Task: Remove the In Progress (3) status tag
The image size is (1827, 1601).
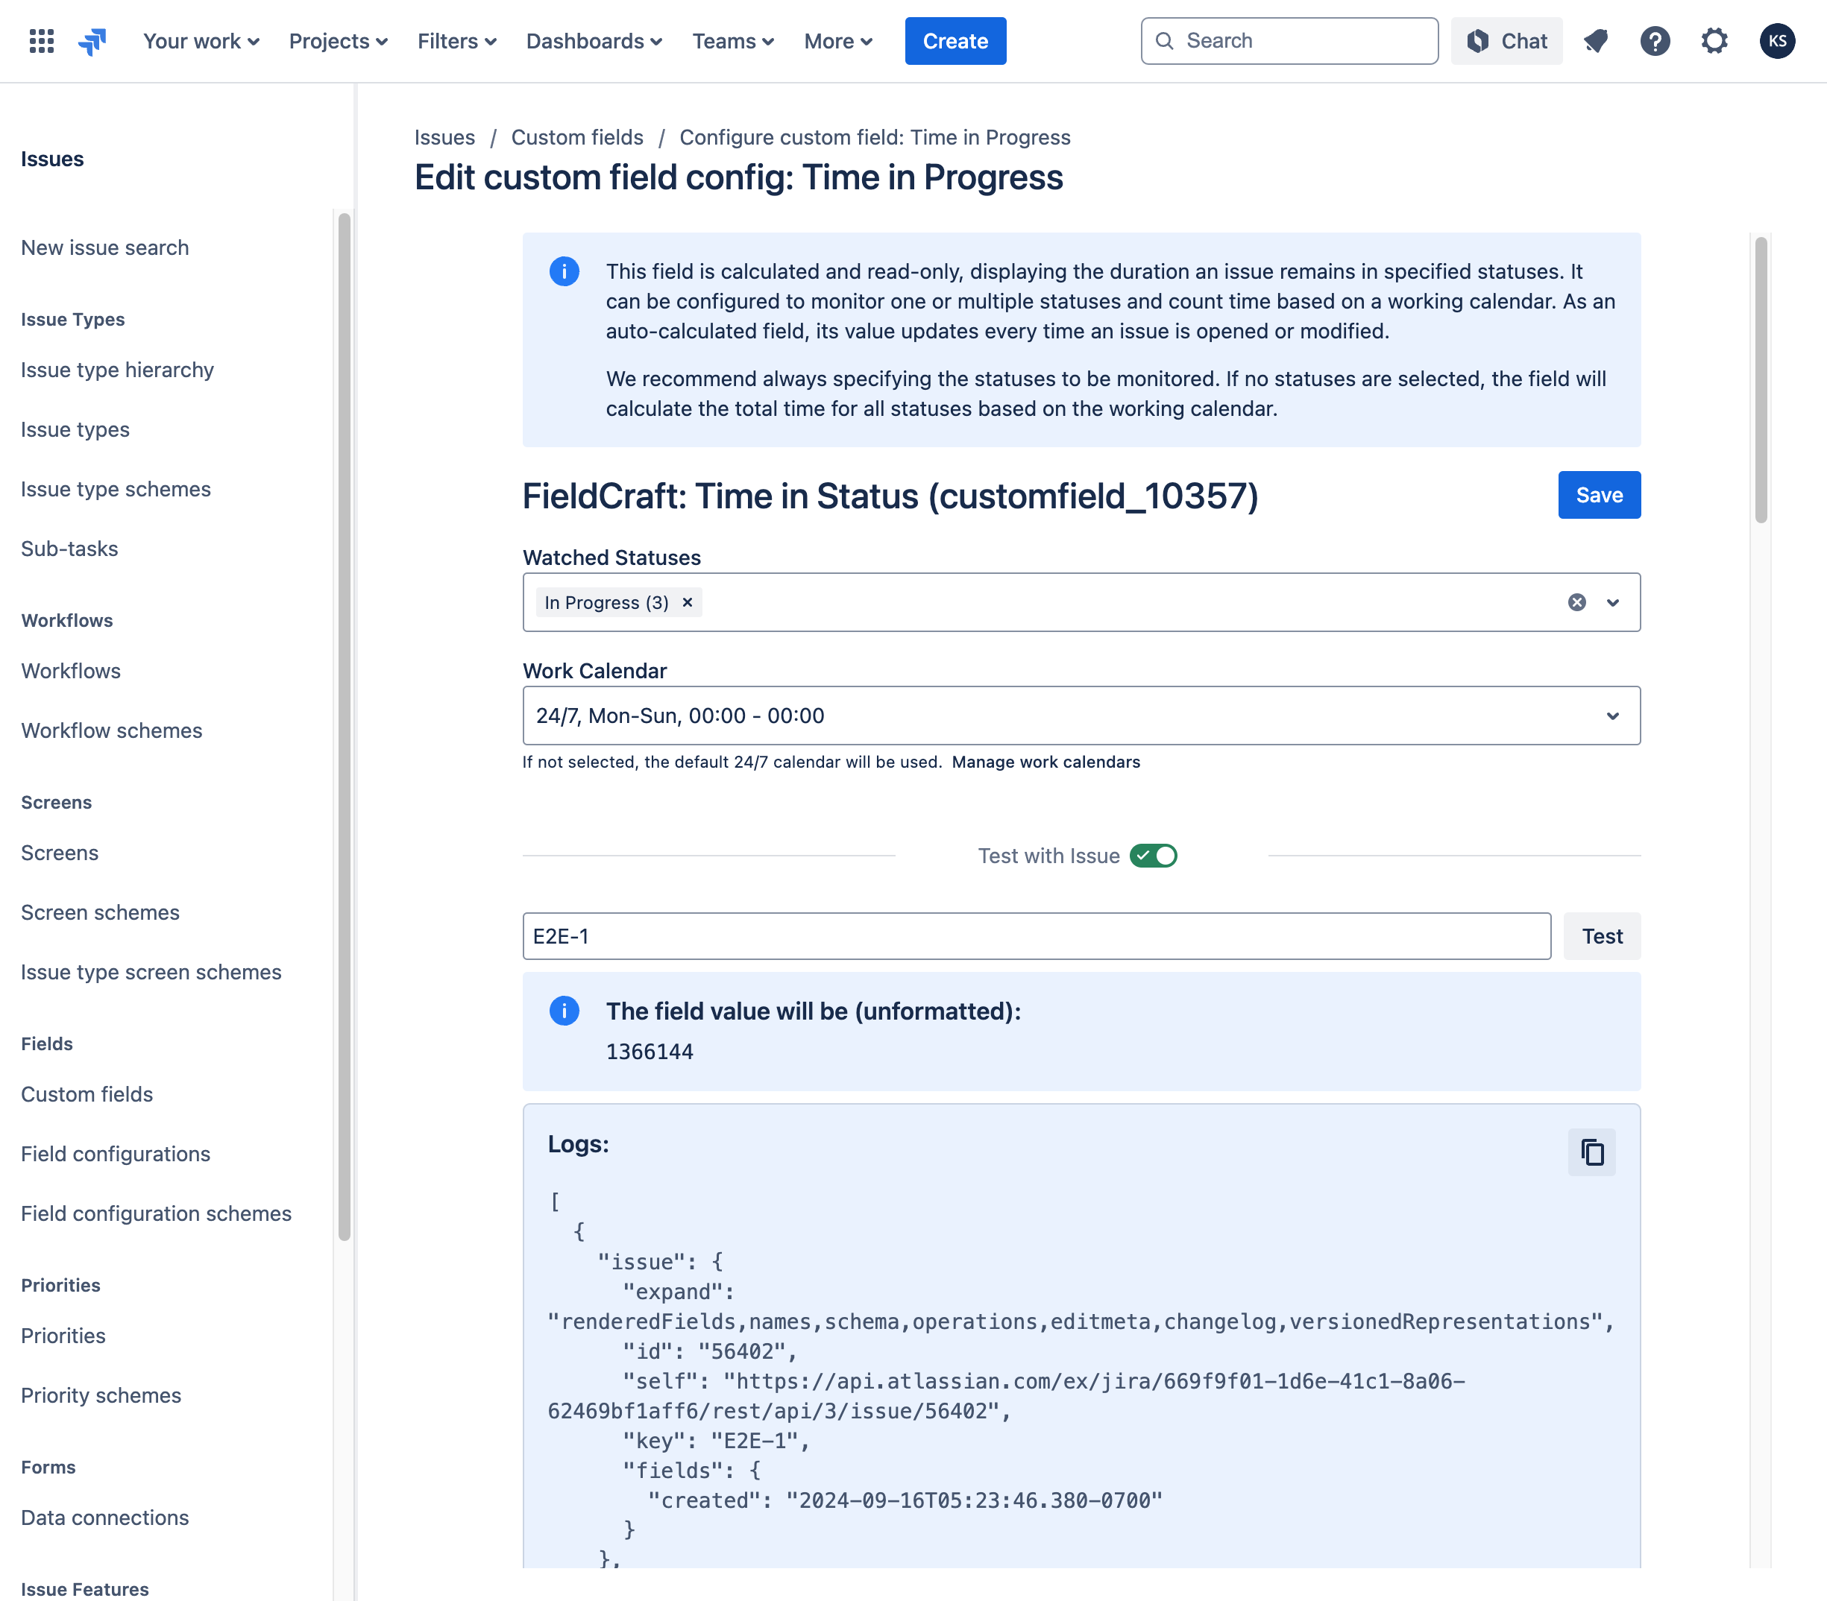Action: click(688, 602)
